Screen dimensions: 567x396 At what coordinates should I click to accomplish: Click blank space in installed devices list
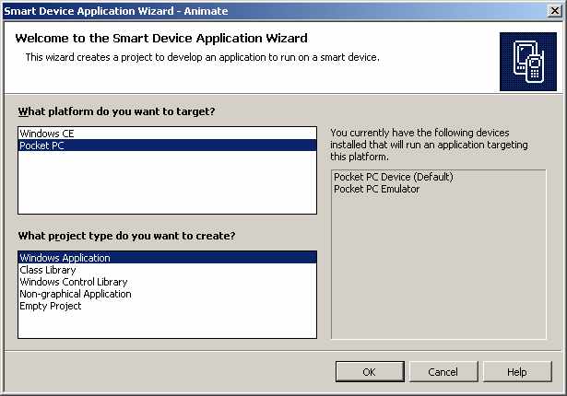coord(438,267)
